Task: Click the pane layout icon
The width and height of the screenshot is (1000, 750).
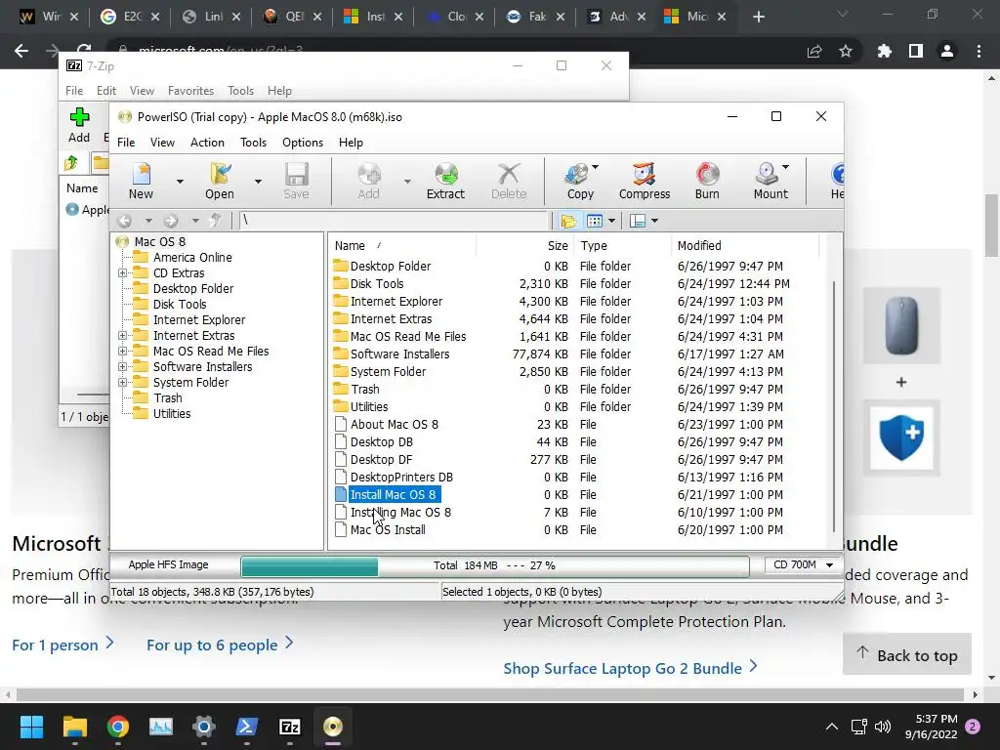Action: (637, 222)
